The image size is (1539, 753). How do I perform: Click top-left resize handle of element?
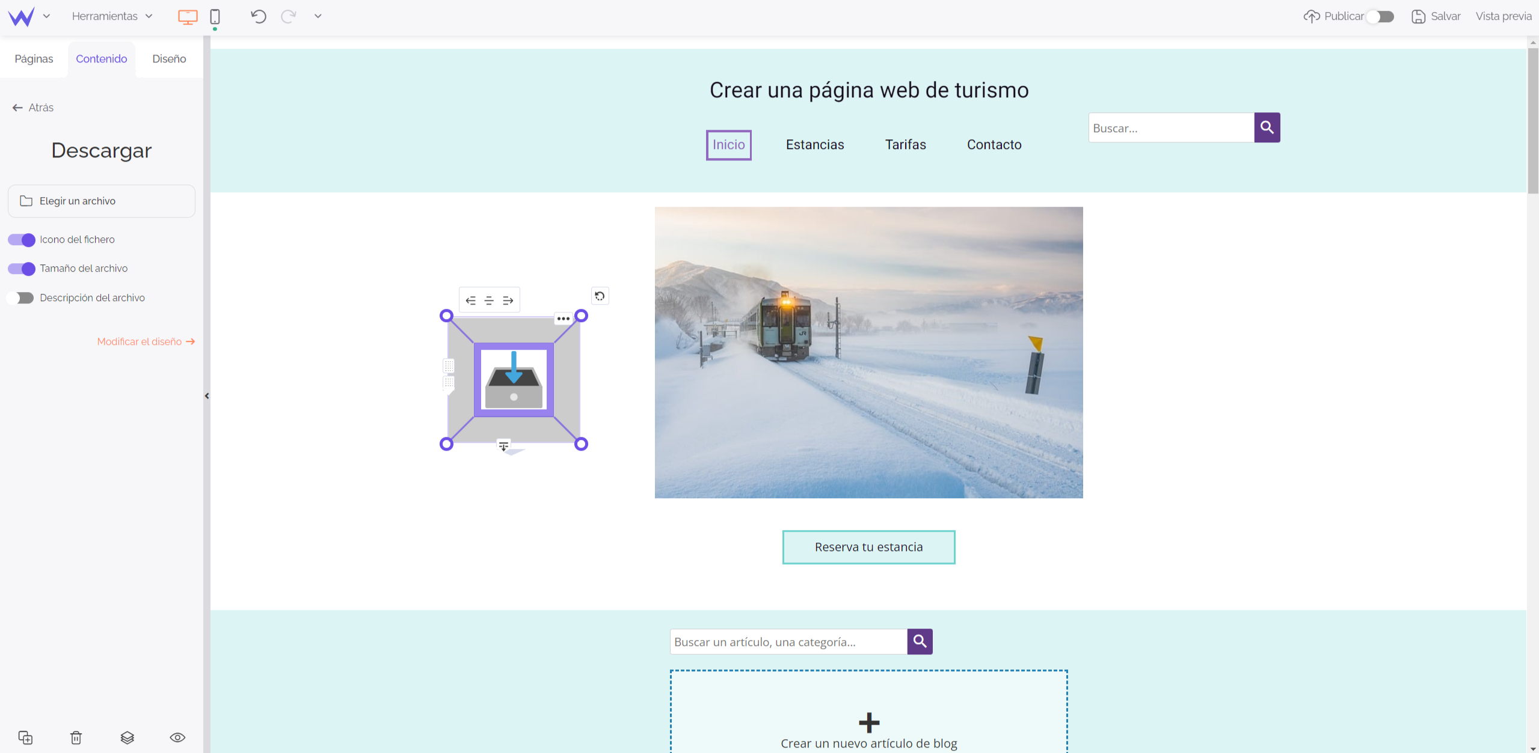pyautogui.click(x=446, y=316)
